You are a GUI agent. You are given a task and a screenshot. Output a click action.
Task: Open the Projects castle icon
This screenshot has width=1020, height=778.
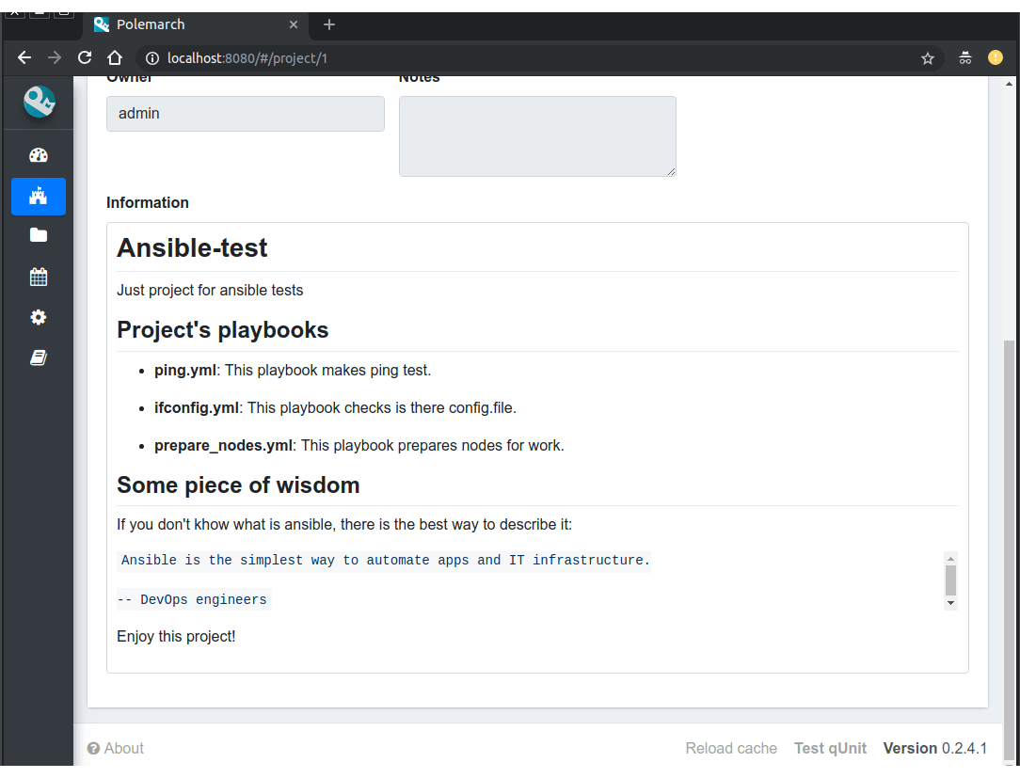[x=39, y=197]
